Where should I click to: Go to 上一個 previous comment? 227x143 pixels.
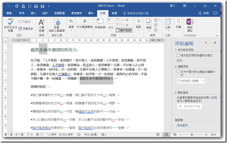[123, 20]
